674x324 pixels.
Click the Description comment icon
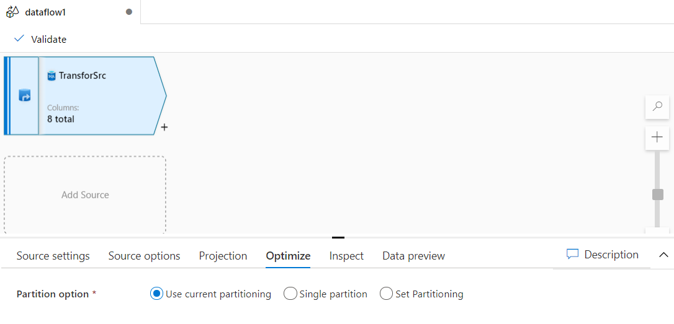[x=572, y=255]
